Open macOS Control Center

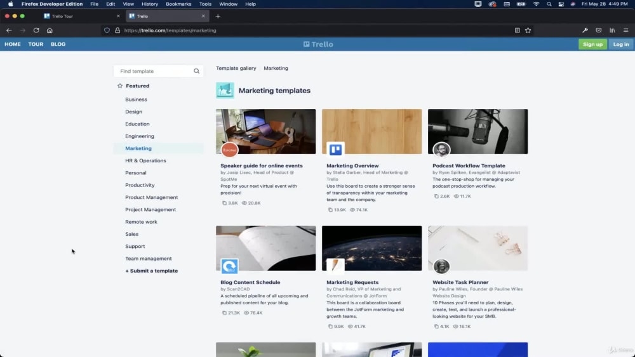pyautogui.click(x=561, y=4)
